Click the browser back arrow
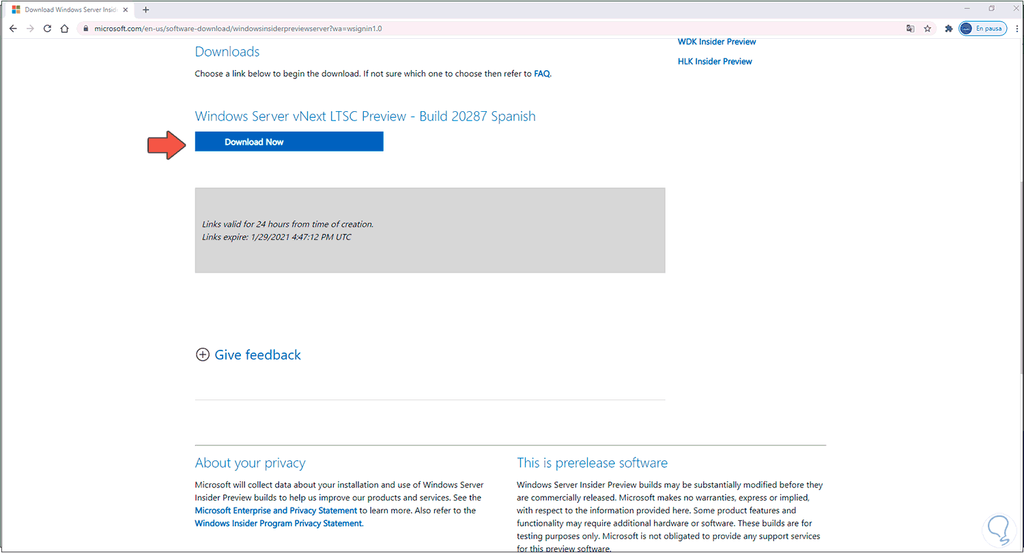1024x553 pixels. click(x=13, y=29)
